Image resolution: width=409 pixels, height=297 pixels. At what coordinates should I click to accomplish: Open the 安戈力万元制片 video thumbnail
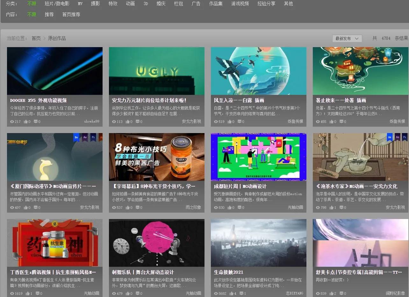click(x=156, y=71)
